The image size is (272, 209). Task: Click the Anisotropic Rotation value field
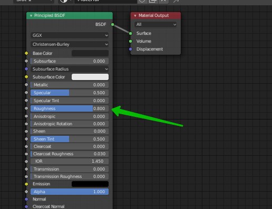70,124
